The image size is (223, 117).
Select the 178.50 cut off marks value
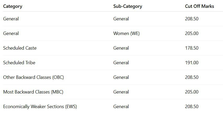click(192, 48)
